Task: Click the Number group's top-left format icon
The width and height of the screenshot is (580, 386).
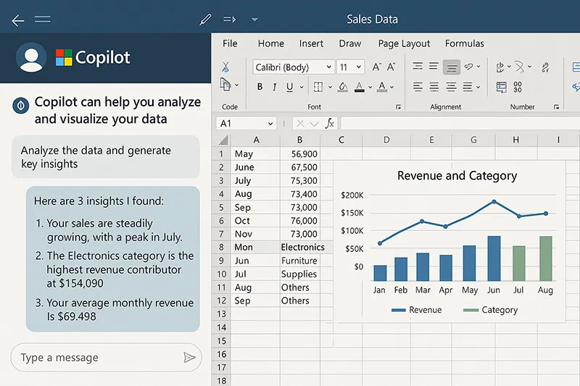Action: coord(500,67)
